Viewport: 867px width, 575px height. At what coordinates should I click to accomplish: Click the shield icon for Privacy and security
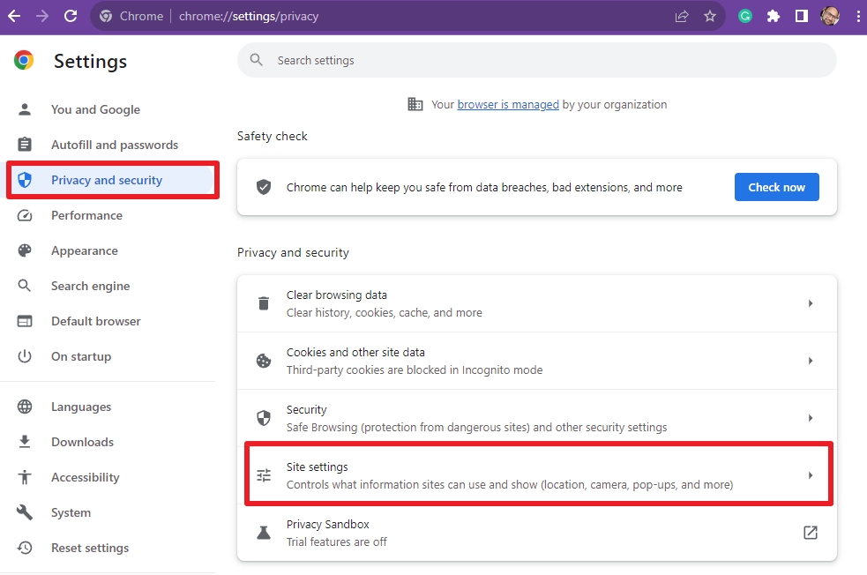click(25, 180)
